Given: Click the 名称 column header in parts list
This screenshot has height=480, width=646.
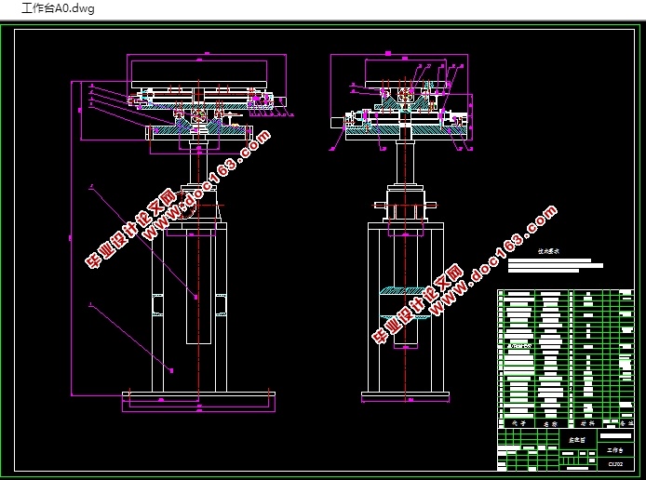Looking at the screenshot, I should pyautogui.click(x=550, y=423).
